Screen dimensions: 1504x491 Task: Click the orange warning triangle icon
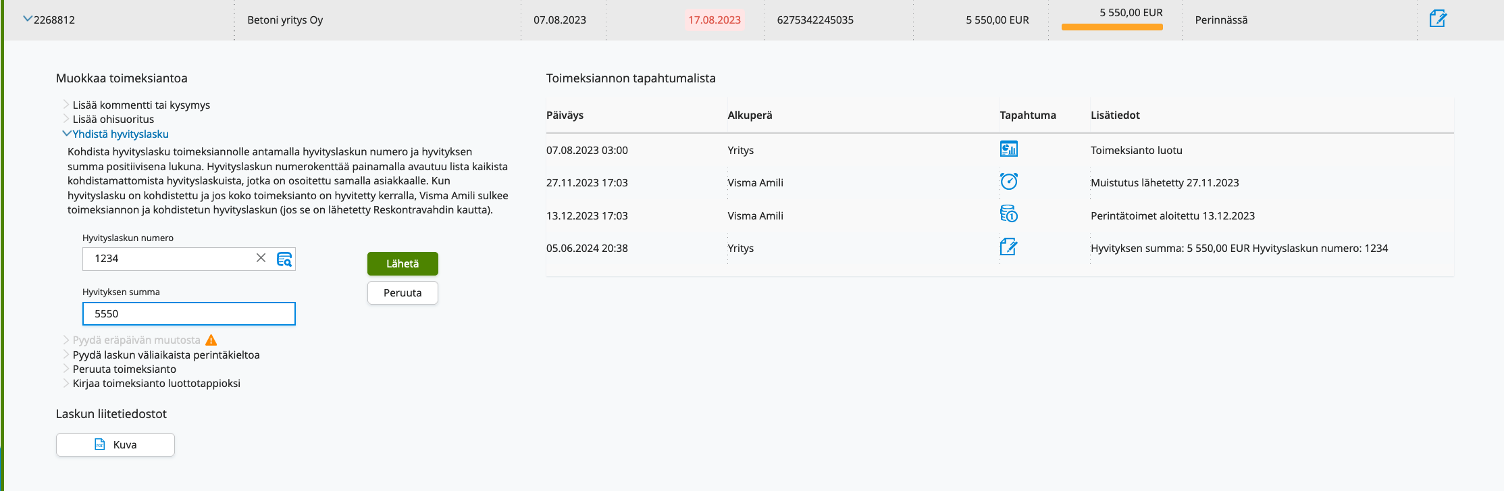tap(211, 340)
